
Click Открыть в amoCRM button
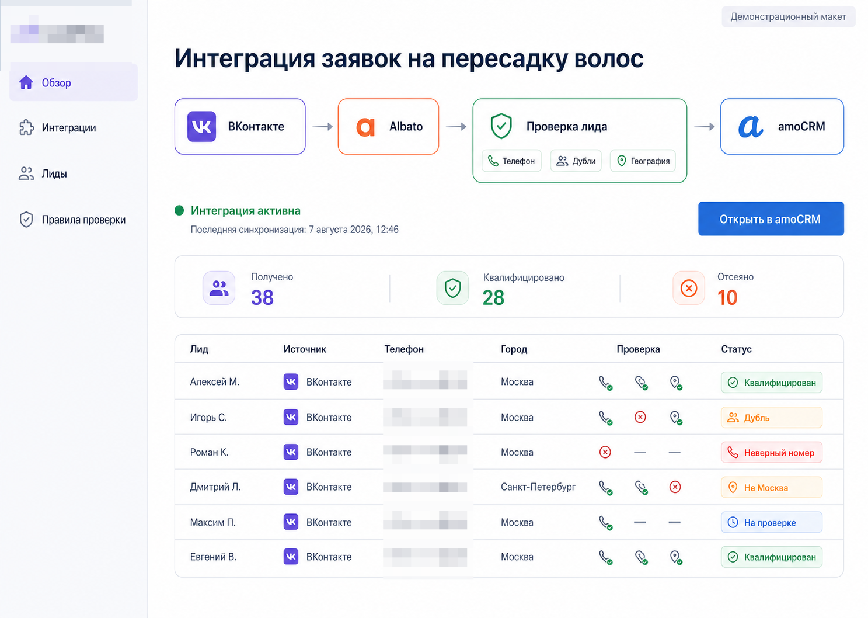tap(771, 219)
